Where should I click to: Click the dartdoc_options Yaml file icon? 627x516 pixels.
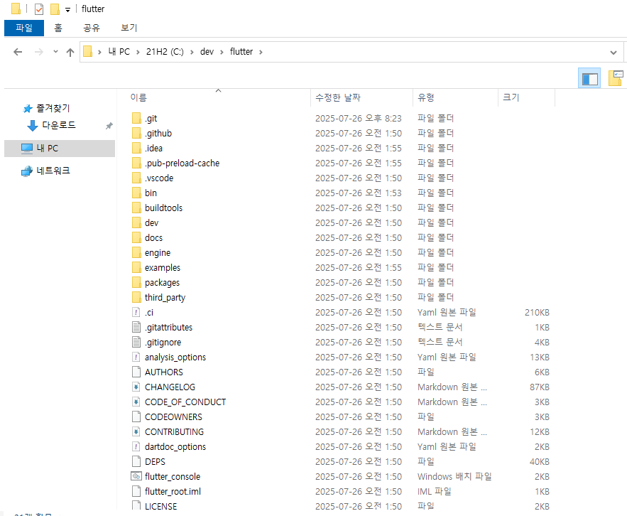pos(136,447)
